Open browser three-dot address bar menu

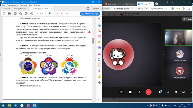166,9
